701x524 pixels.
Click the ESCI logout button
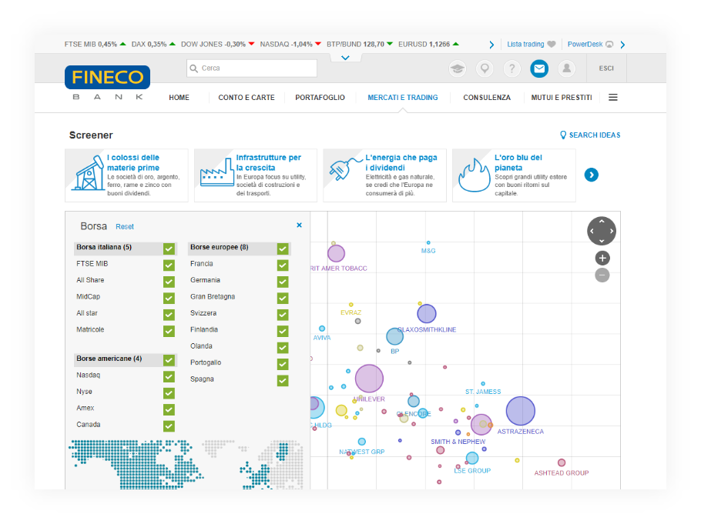click(x=606, y=68)
